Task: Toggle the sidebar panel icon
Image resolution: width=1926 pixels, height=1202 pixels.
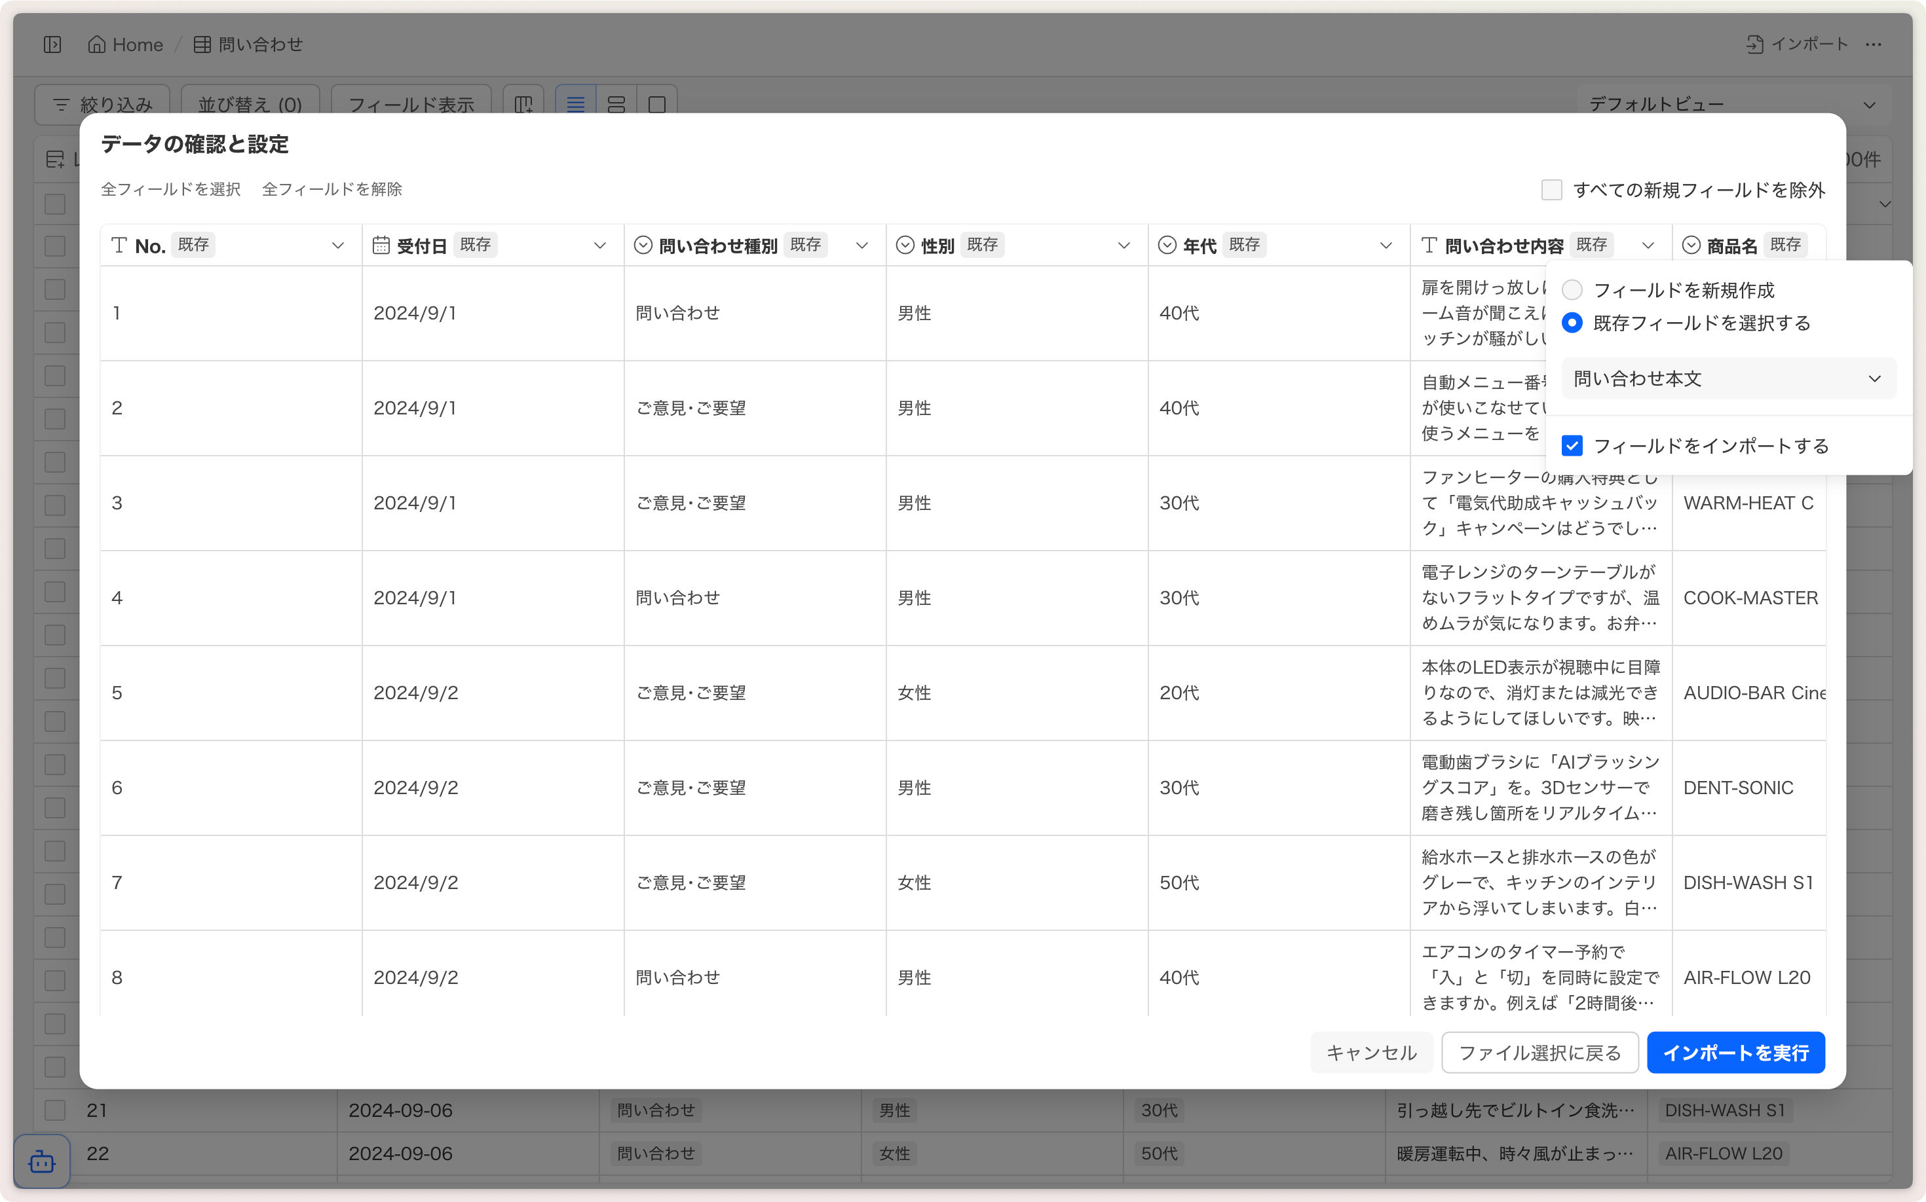Action: 52,45
